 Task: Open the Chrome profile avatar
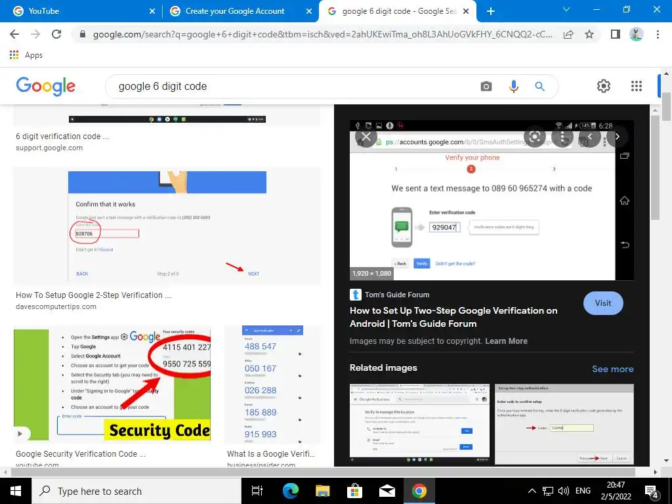636,34
